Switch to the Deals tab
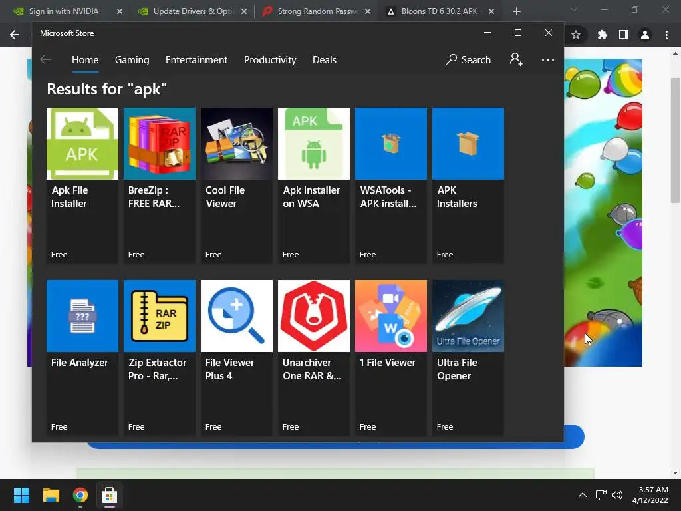681x511 pixels. (x=325, y=59)
